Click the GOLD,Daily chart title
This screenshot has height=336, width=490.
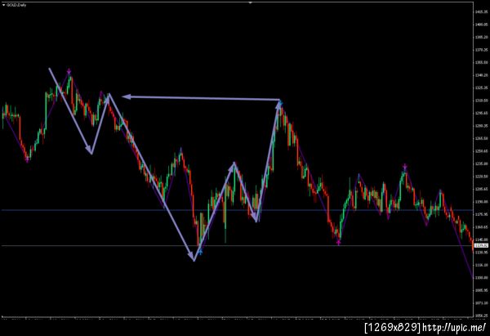[x=16, y=5]
